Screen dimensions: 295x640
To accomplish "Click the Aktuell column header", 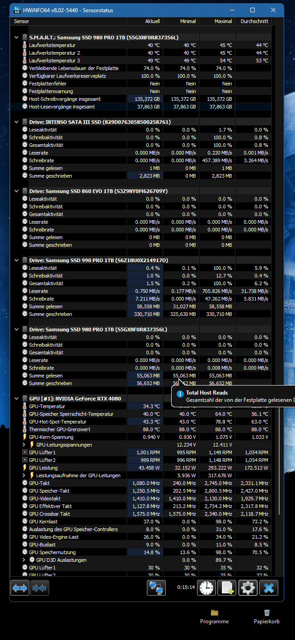I will click(x=145, y=21).
